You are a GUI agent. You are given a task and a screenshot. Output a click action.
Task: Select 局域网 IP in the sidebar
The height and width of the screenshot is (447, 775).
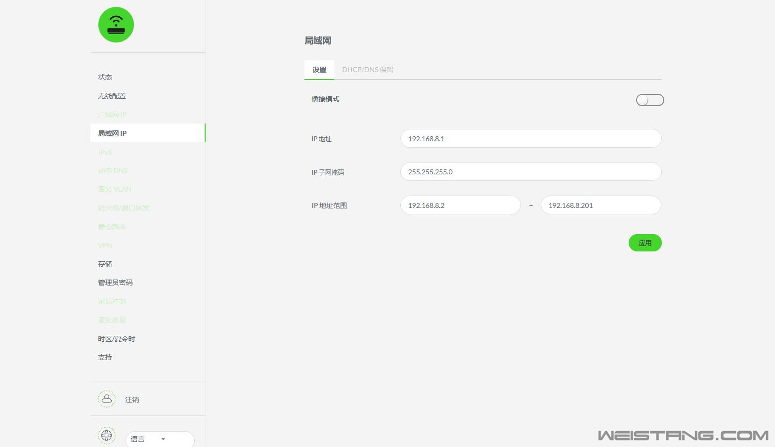pos(112,133)
